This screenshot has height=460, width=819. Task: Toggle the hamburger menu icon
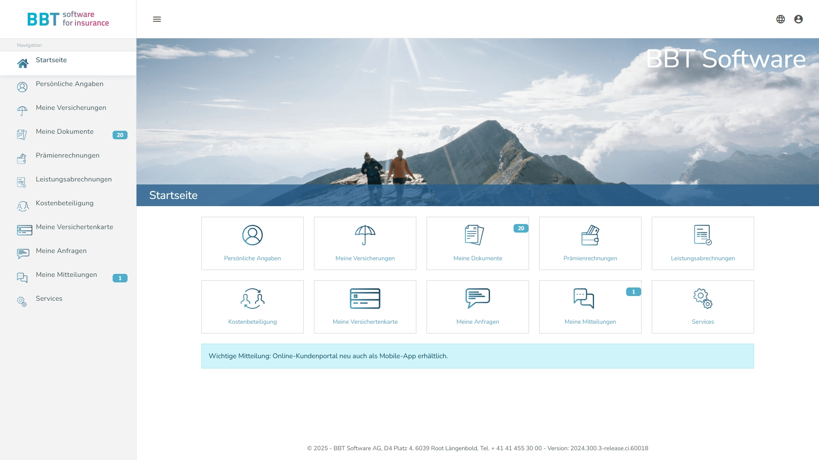click(157, 19)
